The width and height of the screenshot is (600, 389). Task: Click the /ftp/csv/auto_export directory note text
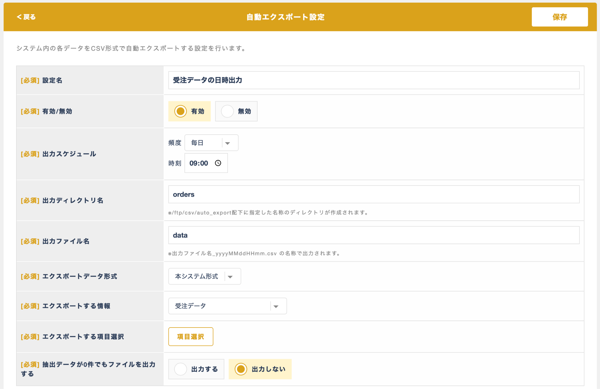click(268, 213)
